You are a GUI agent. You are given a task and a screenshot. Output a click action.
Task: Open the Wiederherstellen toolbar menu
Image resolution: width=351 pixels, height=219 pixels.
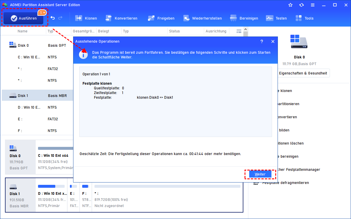coord(202,18)
